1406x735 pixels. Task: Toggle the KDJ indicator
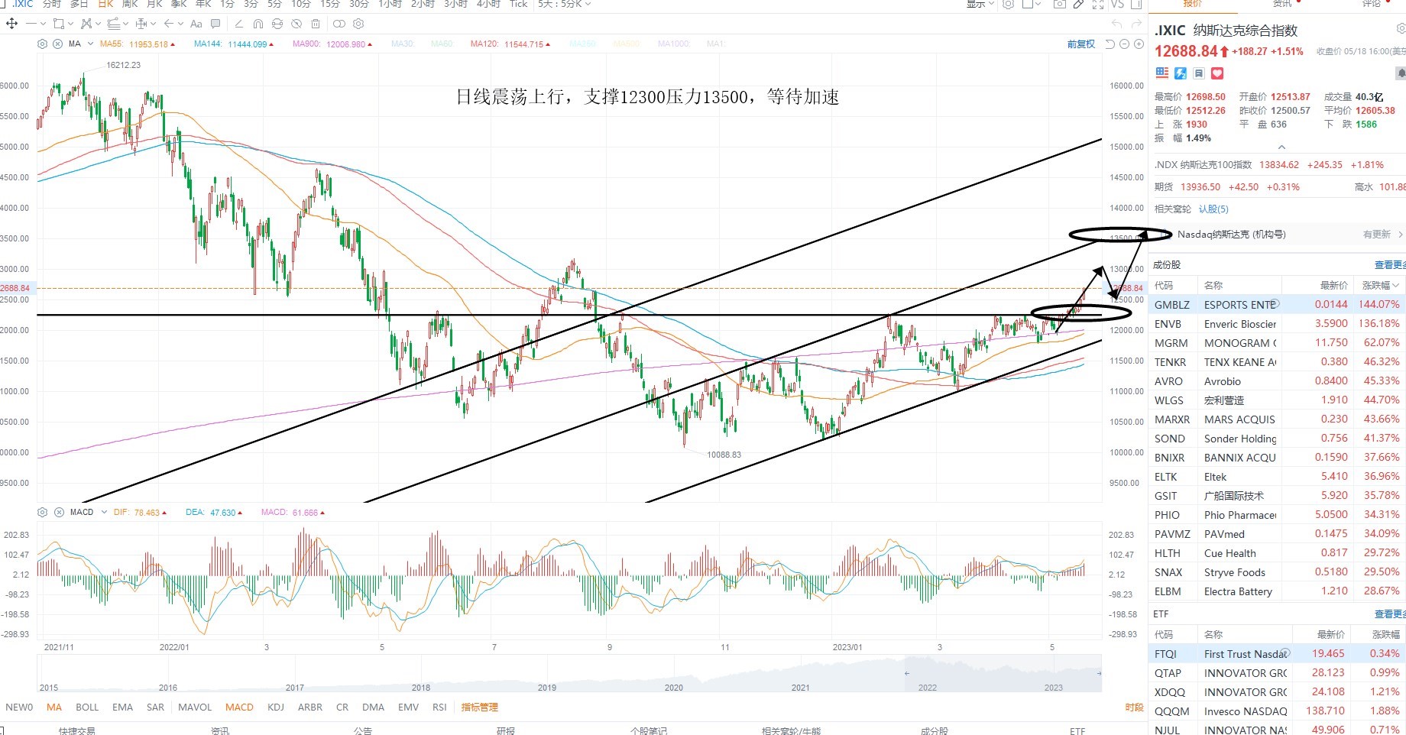[x=276, y=707]
